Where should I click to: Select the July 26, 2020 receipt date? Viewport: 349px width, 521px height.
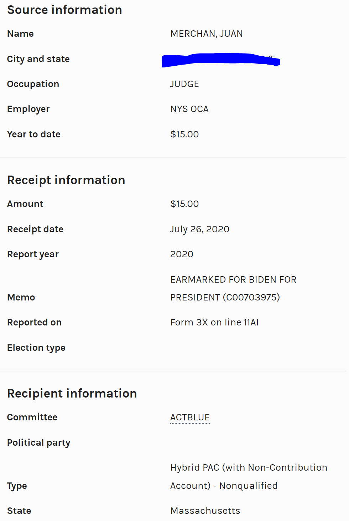point(199,229)
